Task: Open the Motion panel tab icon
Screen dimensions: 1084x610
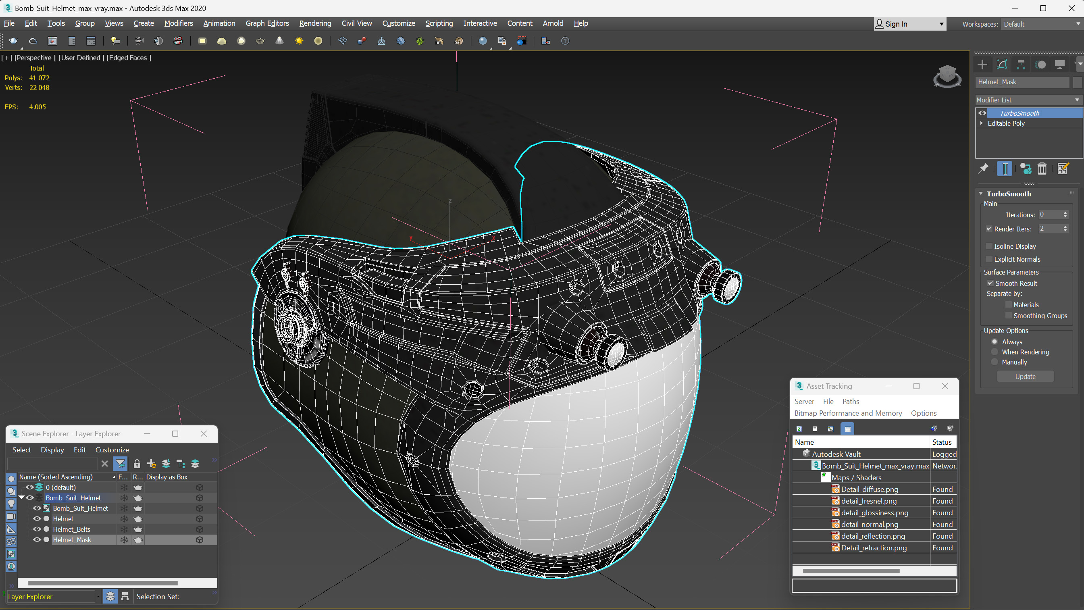Action: tap(1040, 65)
